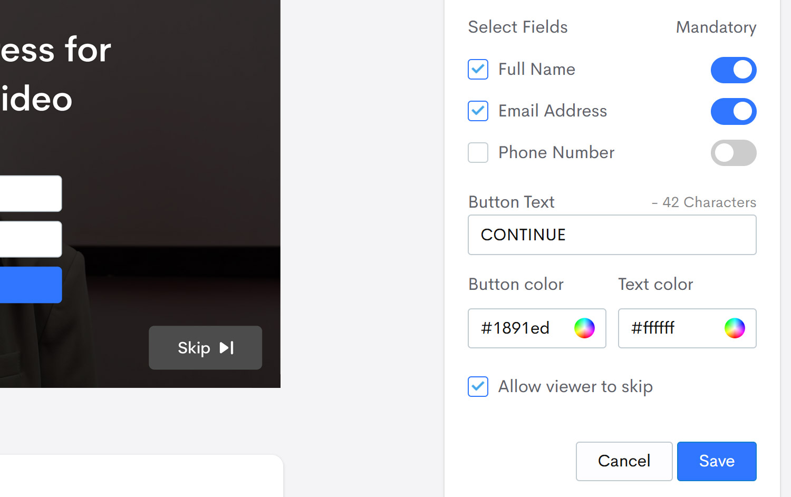Open the Text color picker wheel
The image size is (791, 497).
(x=735, y=328)
